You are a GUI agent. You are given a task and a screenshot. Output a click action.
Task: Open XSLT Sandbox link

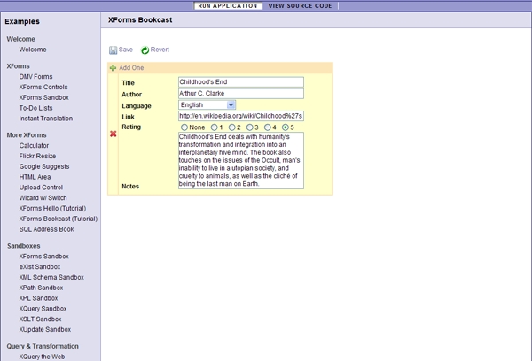coord(40,319)
